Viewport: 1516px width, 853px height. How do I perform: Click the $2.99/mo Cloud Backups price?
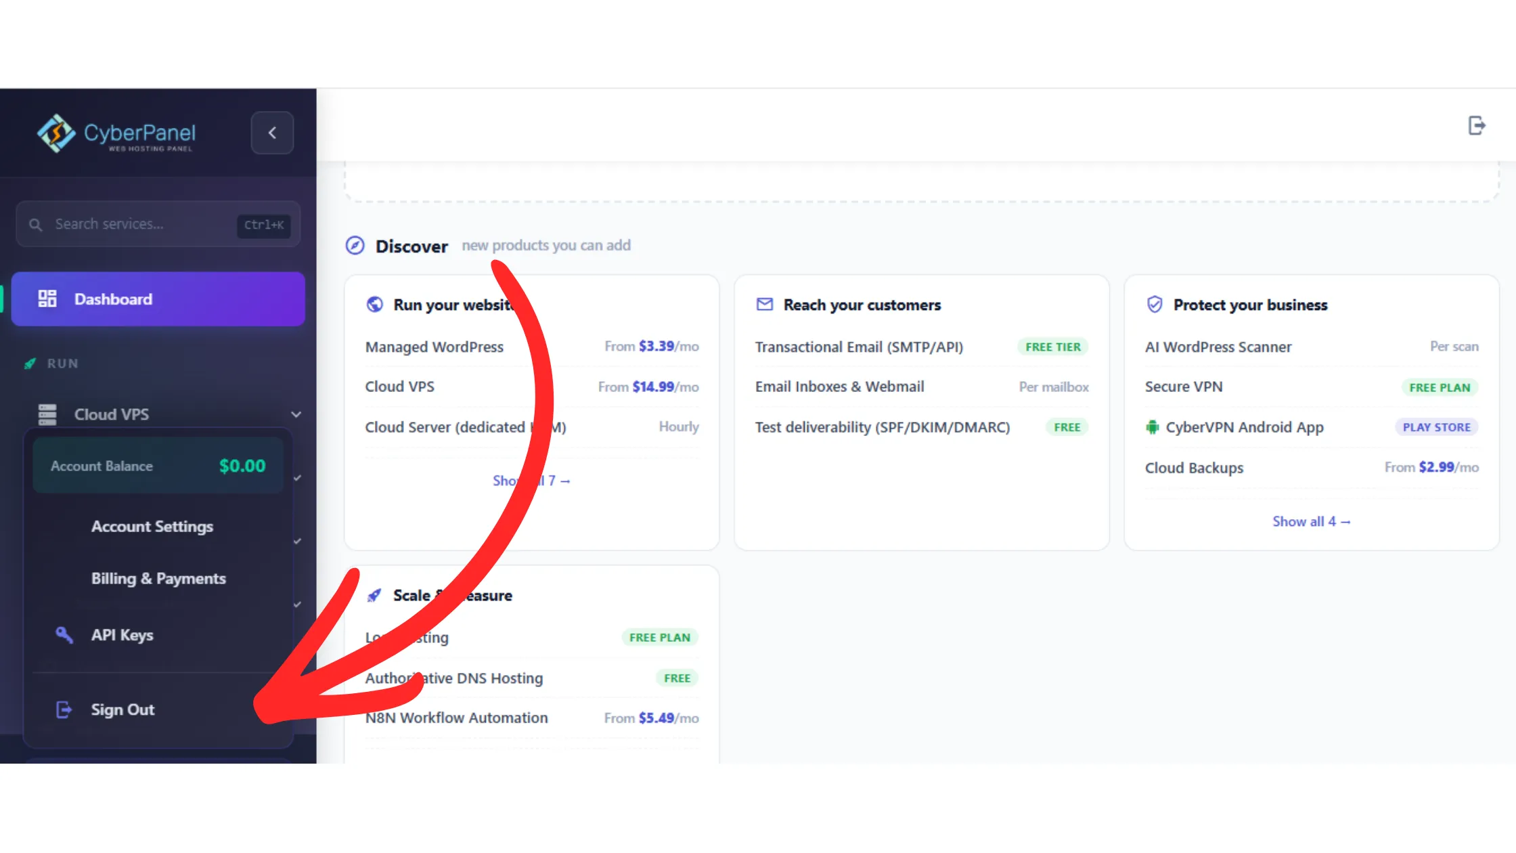click(1449, 467)
